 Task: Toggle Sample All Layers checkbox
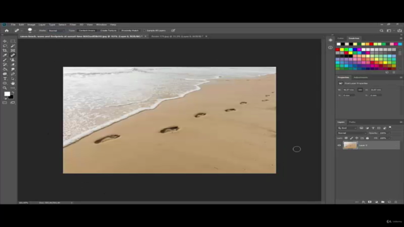click(145, 31)
